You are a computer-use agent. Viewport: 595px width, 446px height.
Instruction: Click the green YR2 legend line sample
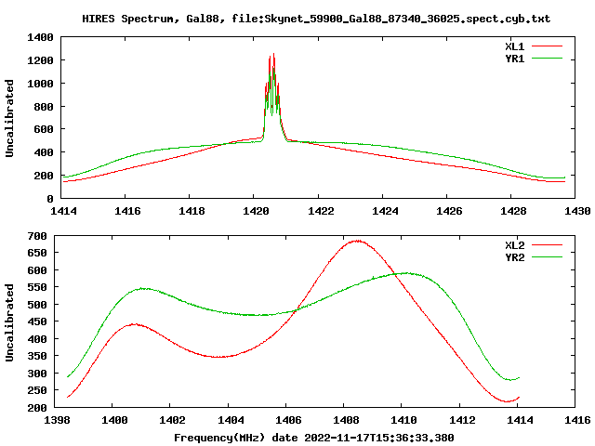547,257
